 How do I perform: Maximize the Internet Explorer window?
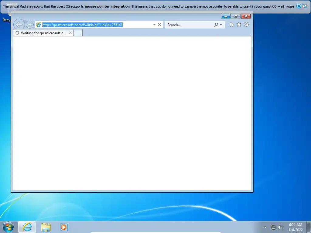(x=236, y=16)
